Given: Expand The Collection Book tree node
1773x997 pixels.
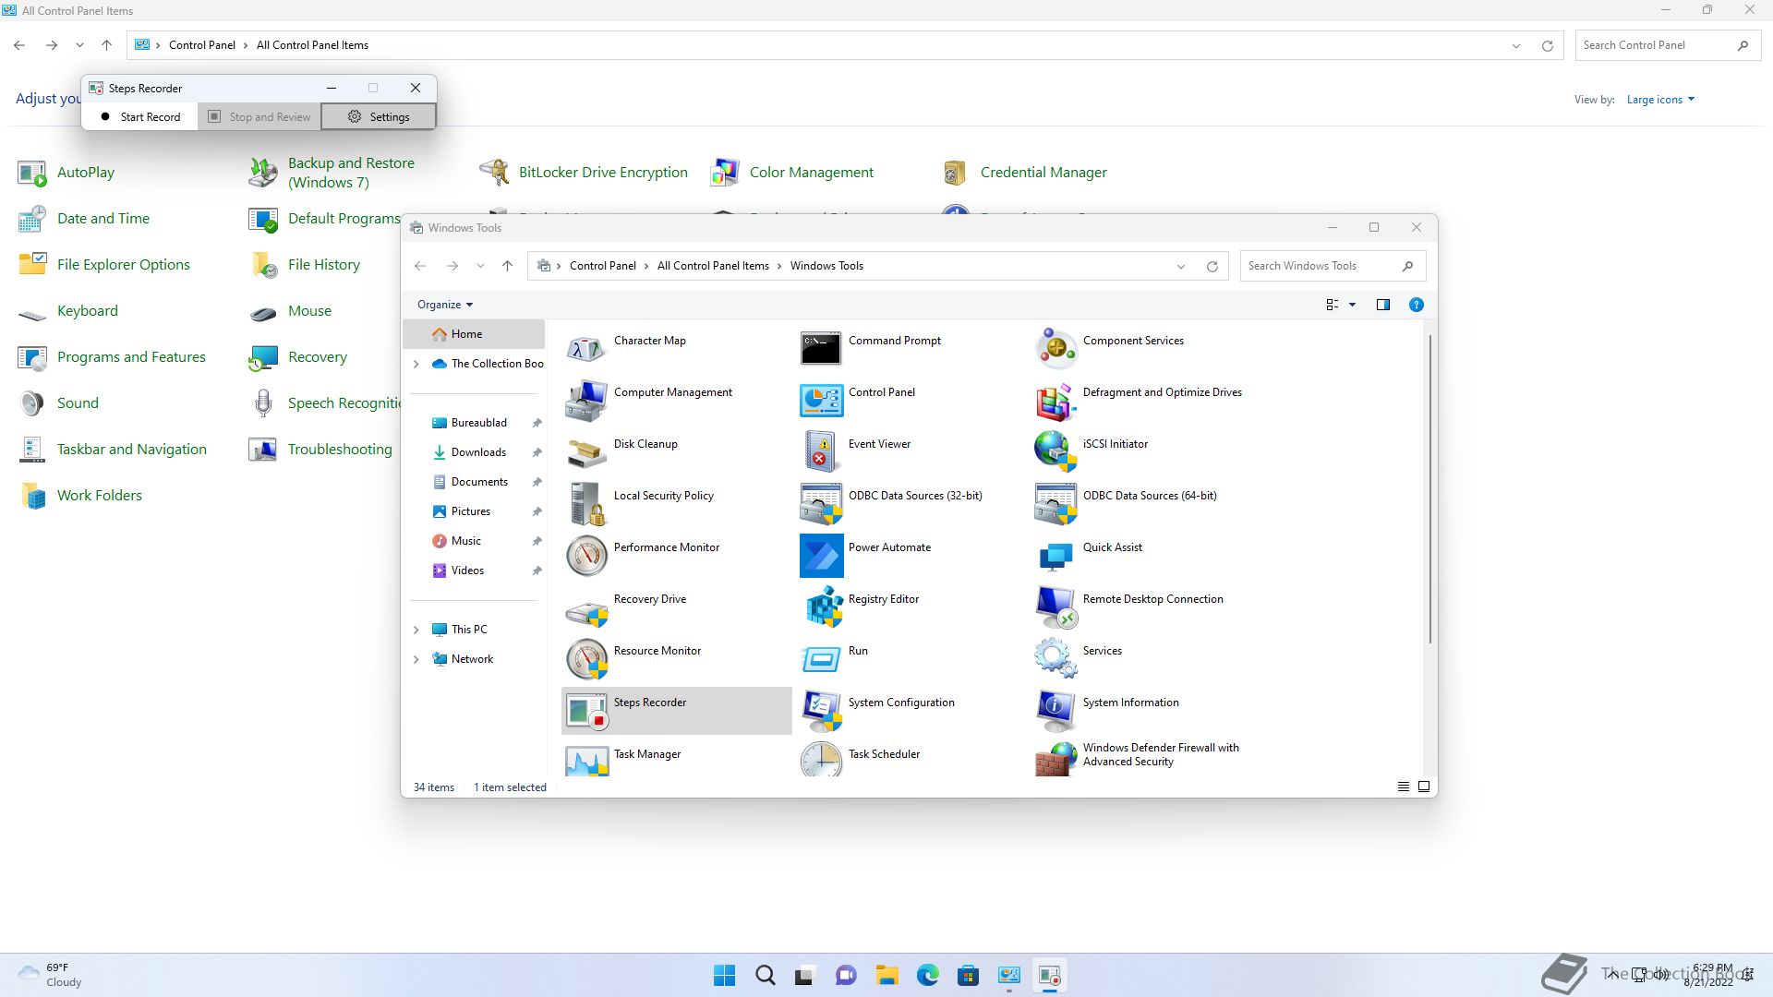Looking at the screenshot, I should coord(416,364).
